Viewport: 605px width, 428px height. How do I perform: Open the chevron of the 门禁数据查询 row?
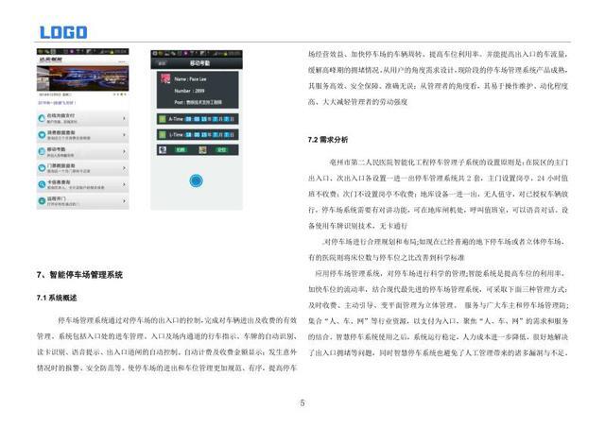[124, 168]
